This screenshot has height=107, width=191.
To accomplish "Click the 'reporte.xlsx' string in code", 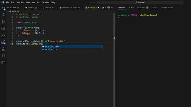I will point(57,41).
